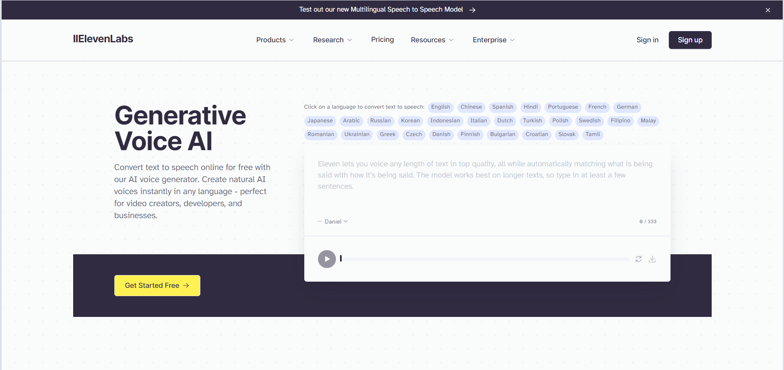Image resolution: width=784 pixels, height=370 pixels.
Task: Click the 0 / 333 character counter
Action: click(x=648, y=222)
